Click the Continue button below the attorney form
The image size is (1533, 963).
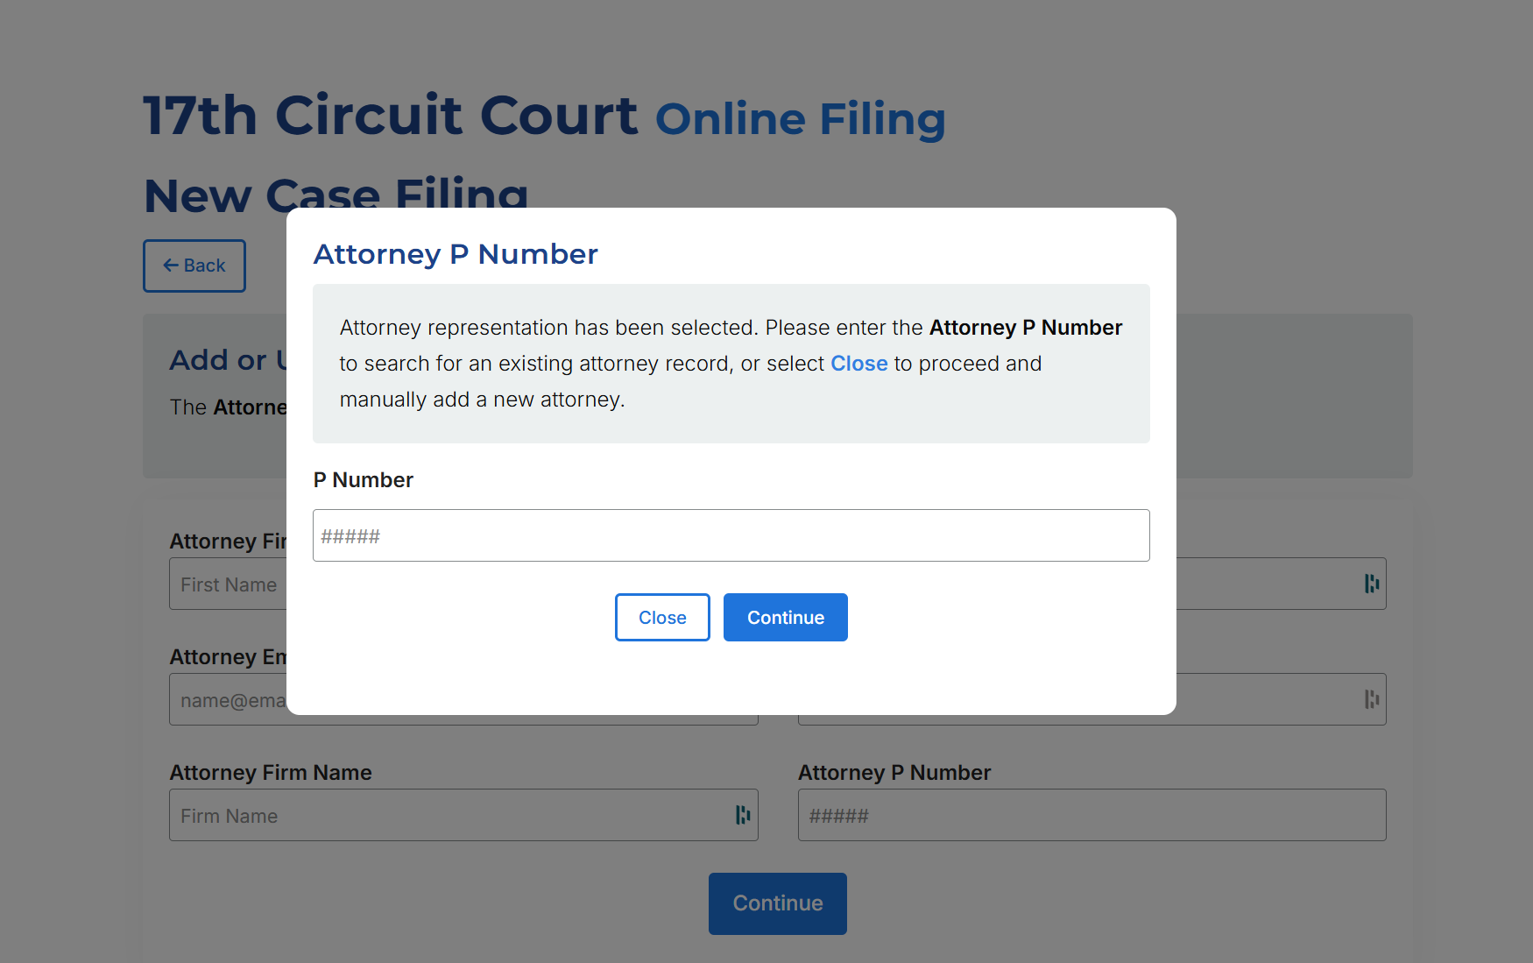777,903
